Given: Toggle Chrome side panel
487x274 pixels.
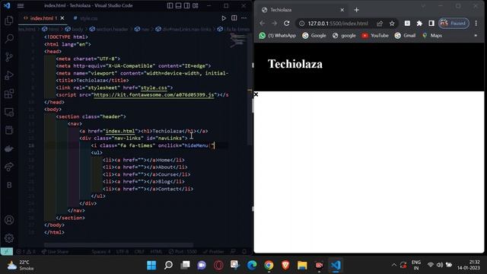Looking at the screenshot, I should coord(431,24).
